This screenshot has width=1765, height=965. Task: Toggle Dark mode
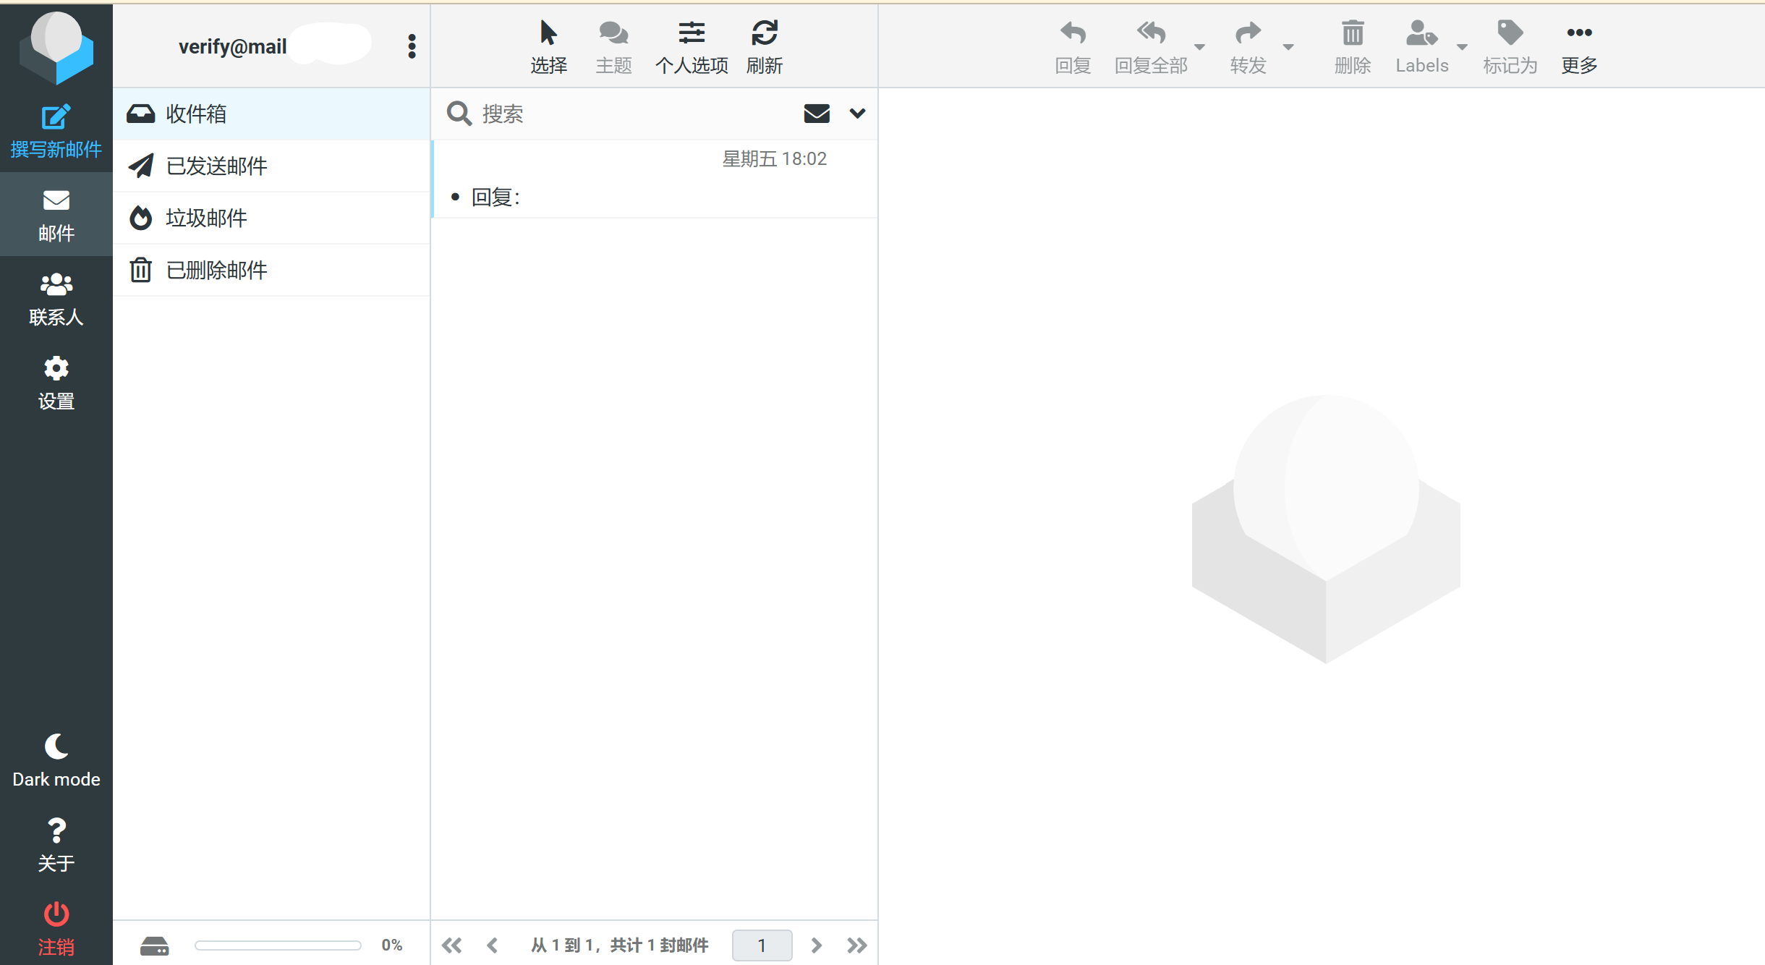pos(56,761)
